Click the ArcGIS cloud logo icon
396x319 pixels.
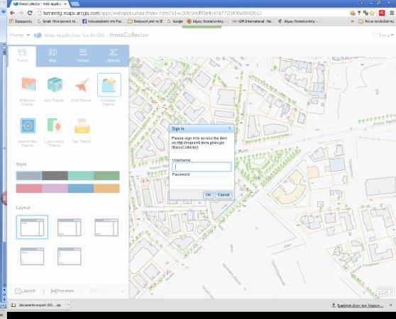click(38, 35)
